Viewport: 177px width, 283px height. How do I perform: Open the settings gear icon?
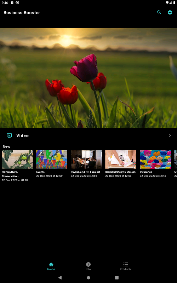170,12
